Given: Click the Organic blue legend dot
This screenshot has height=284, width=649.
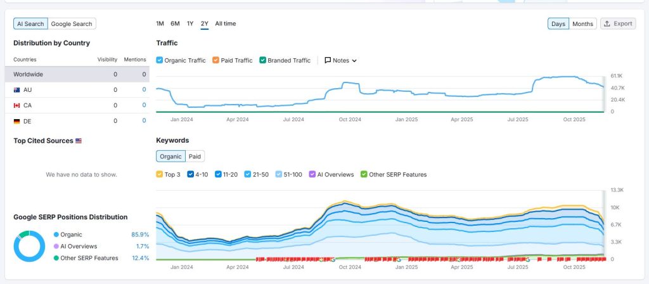Looking at the screenshot, I should (56, 235).
